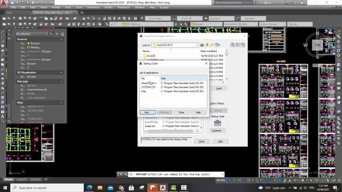The height and width of the screenshot is (192, 342).
Task: Click the ViewCube TOP face
Action: [317, 45]
